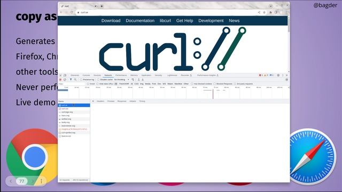The height and width of the screenshot is (192, 342).
Task: Switch to the Performance DevTools tab
Action: (x=121, y=75)
